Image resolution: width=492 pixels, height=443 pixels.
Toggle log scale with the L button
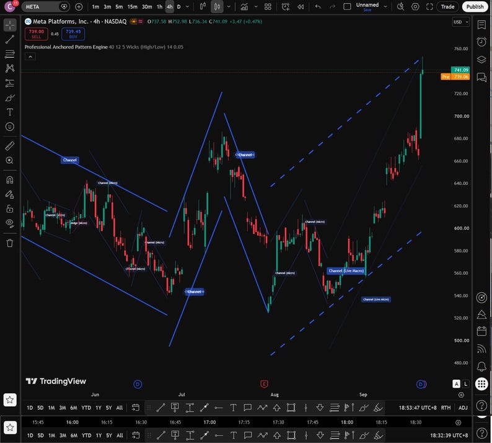click(x=465, y=383)
